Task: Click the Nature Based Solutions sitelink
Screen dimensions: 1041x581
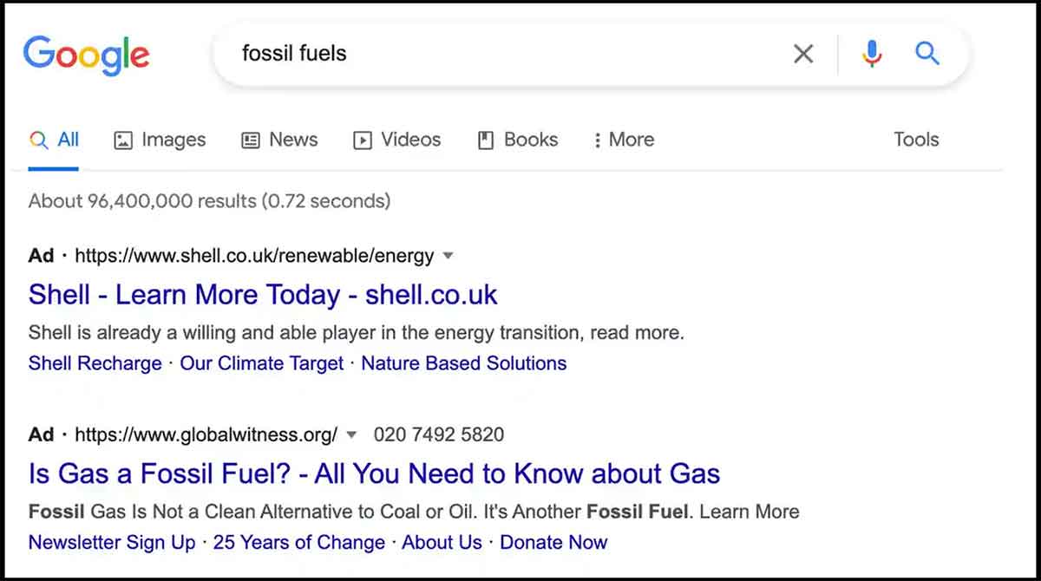Action: (x=463, y=363)
